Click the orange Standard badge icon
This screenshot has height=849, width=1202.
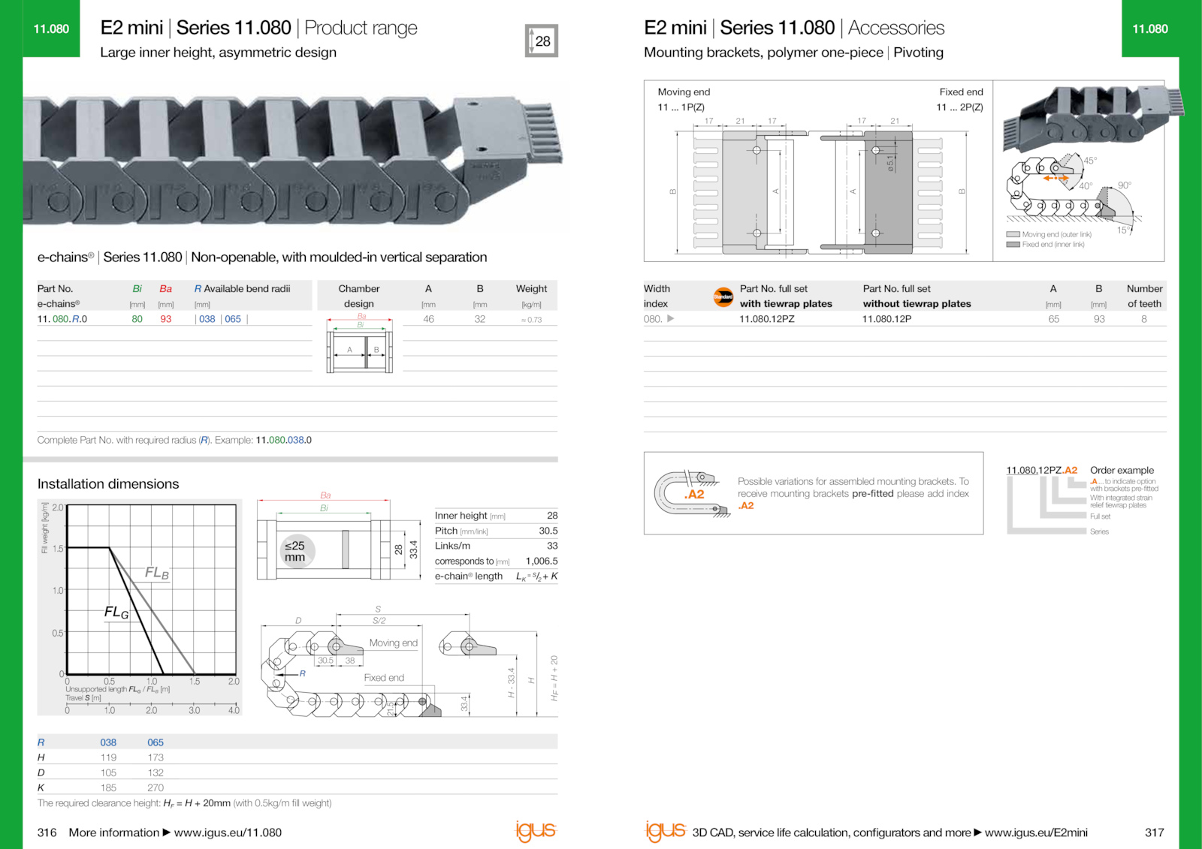click(x=723, y=297)
